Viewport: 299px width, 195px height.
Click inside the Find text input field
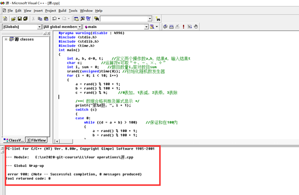(124, 19)
